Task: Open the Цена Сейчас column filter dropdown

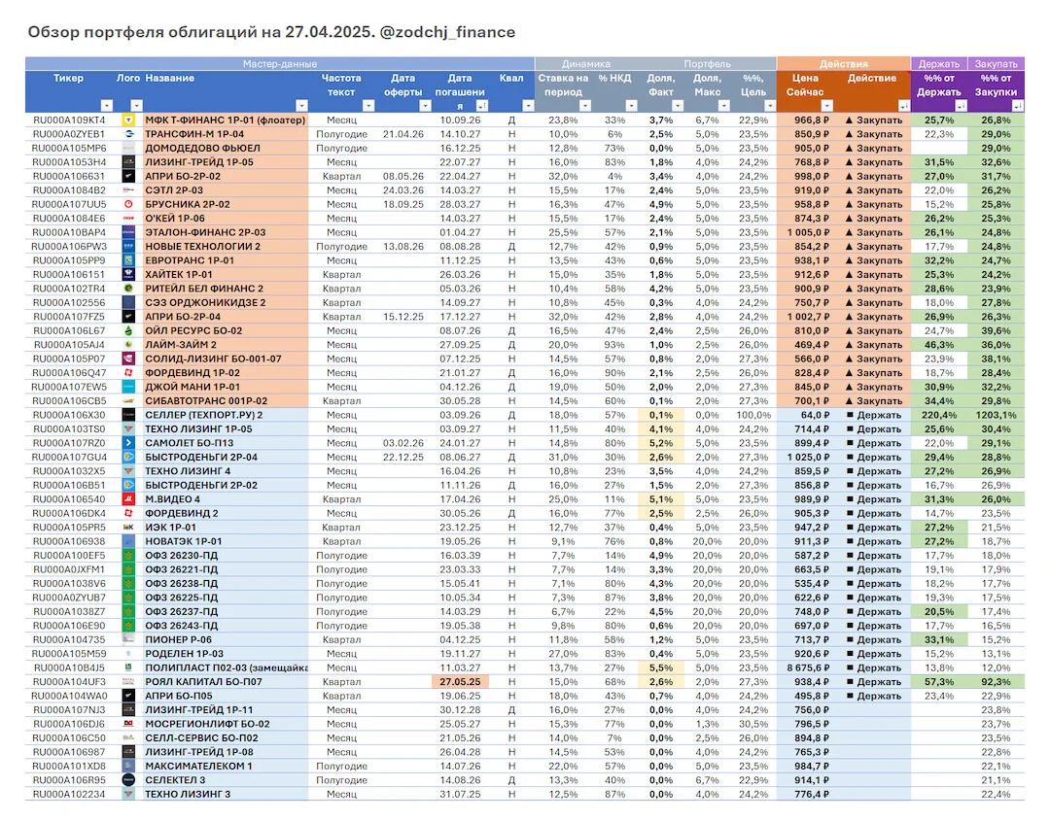Action: 827,106
